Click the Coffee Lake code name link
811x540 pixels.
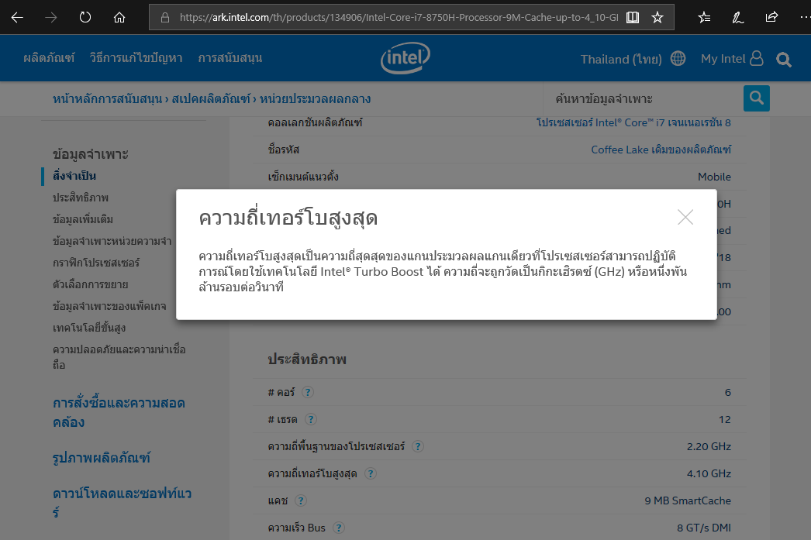click(661, 150)
